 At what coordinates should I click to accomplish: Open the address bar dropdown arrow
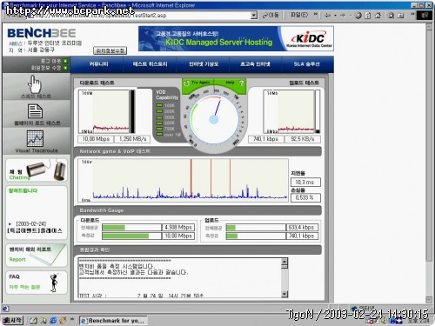point(254,15)
